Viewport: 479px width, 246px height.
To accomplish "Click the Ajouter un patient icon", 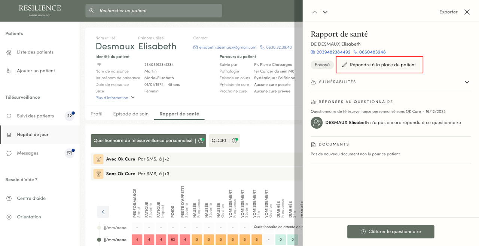I will click(9, 71).
